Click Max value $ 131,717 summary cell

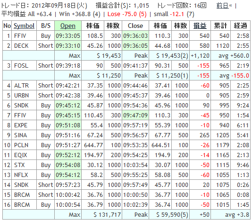102,215
